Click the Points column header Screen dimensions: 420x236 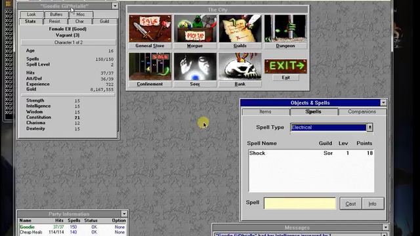[364, 143]
